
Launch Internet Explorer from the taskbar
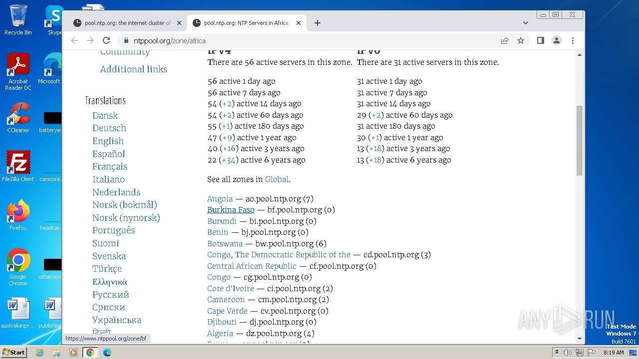pyautogui.click(x=39, y=353)
